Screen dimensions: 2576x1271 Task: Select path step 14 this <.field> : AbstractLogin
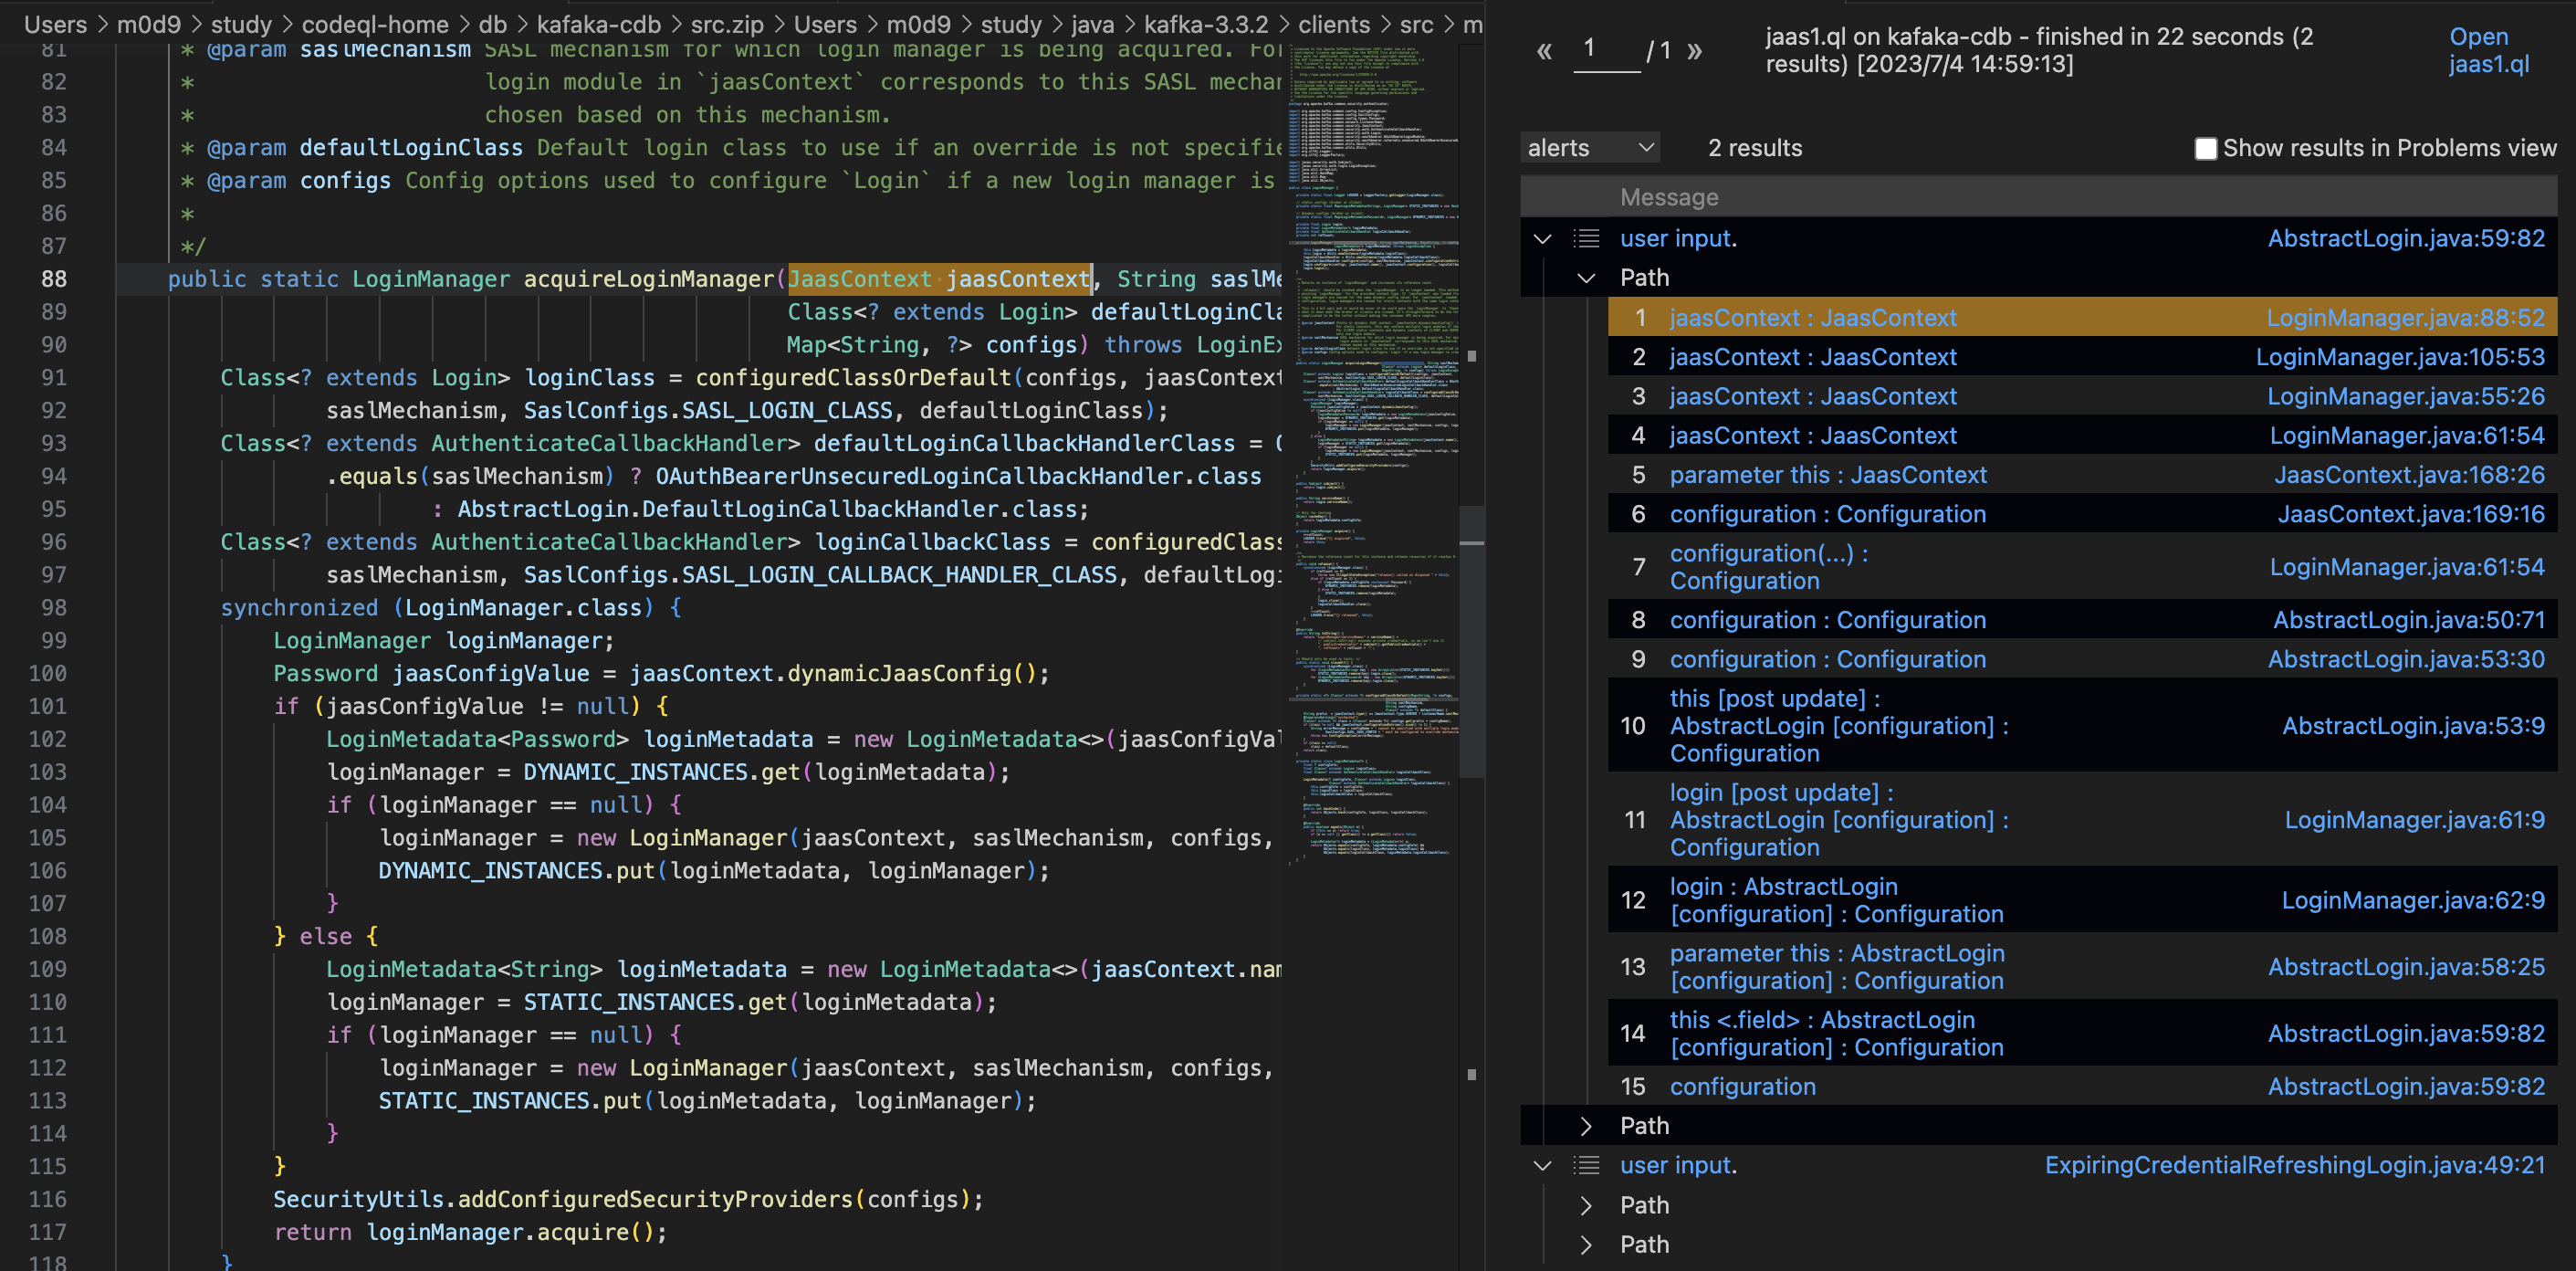coord(1837,1034)
